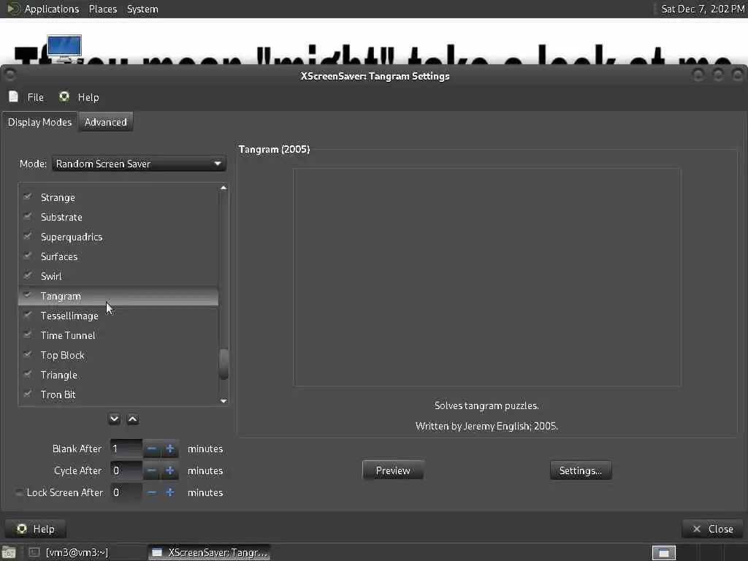Toggle the Tron Bit screensaver checkbox

pyautogui.click(x=28, y=394)
